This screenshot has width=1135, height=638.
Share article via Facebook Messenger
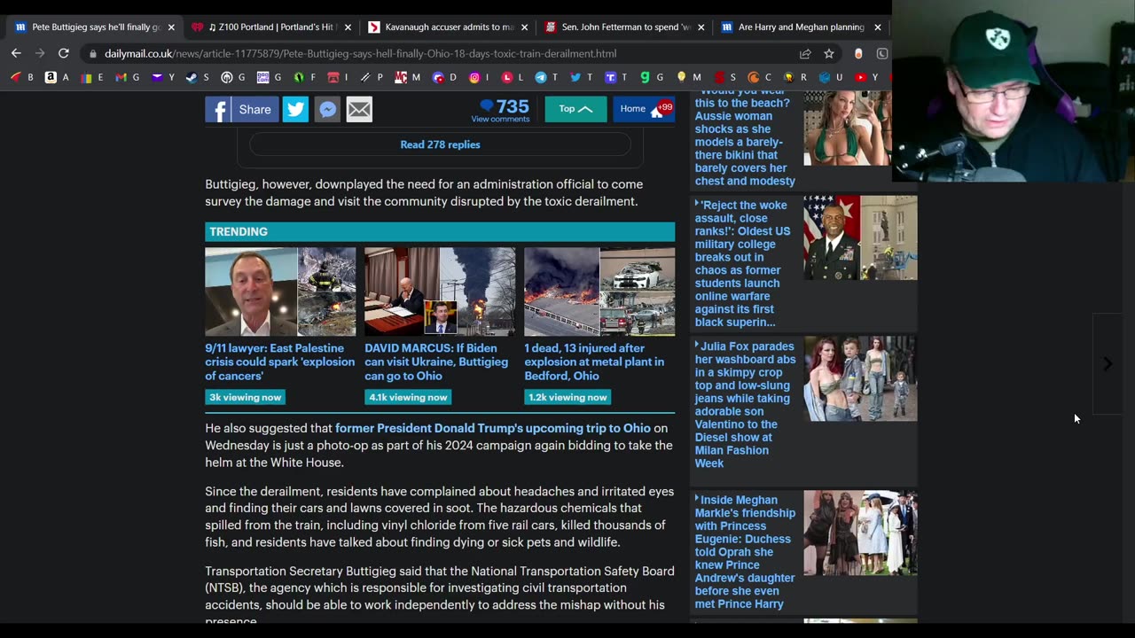(327, 109)
